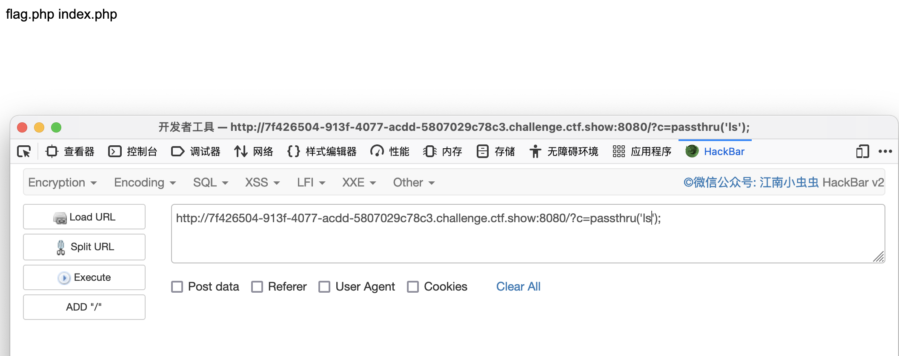Open the SQL dropdown menu

[x=211, y=182]
